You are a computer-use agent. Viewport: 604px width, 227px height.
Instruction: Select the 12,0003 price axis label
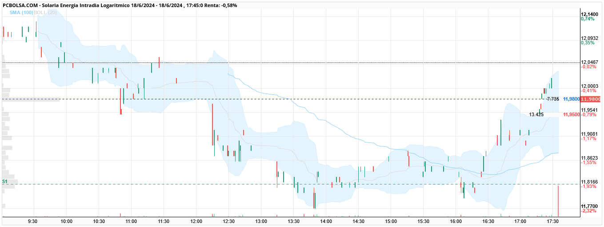tap(589, 86)
